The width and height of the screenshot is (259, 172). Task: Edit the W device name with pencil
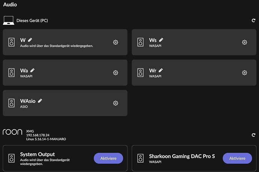pyautogui.click(x=30, y=40)
